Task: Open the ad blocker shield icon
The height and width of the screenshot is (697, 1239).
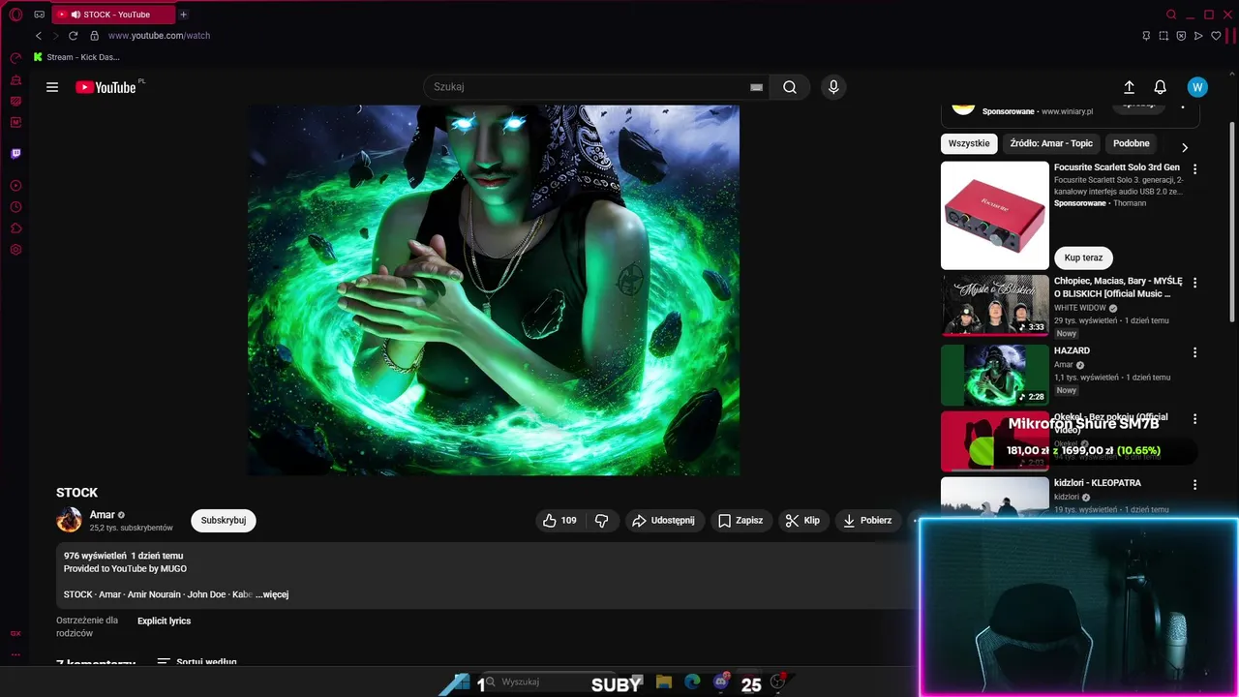Action: (x=1181, y=36)
